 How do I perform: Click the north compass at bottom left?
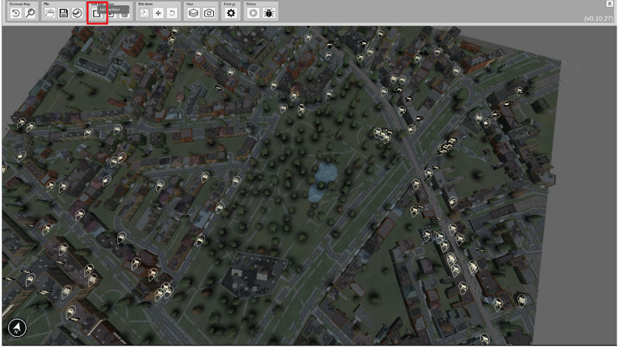(17, 328)
